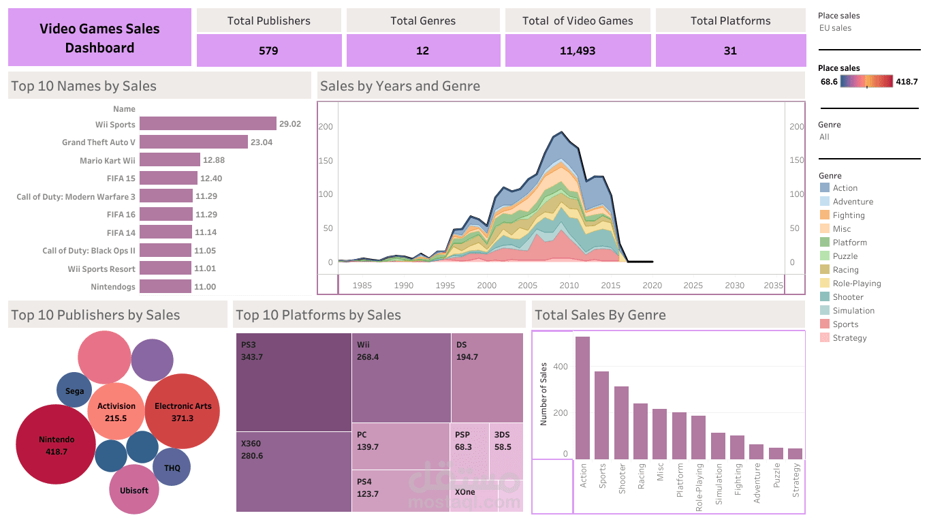
Task: Select the Fighting genre legend swatch
Action: [824, 215]
